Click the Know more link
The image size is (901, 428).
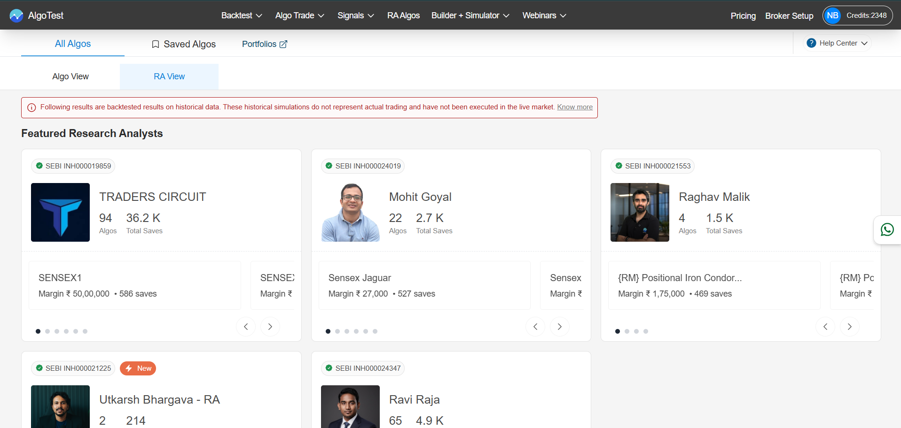(574, 107)
